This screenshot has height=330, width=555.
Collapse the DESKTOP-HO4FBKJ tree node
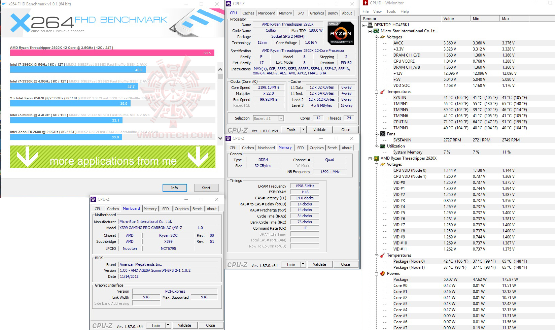(364, 25)
